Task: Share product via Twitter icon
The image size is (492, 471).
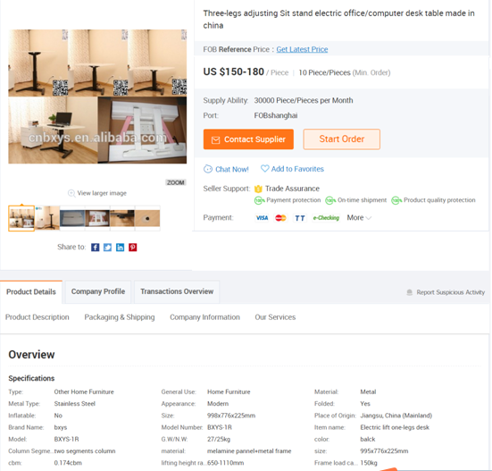Action: coord(108,248)
